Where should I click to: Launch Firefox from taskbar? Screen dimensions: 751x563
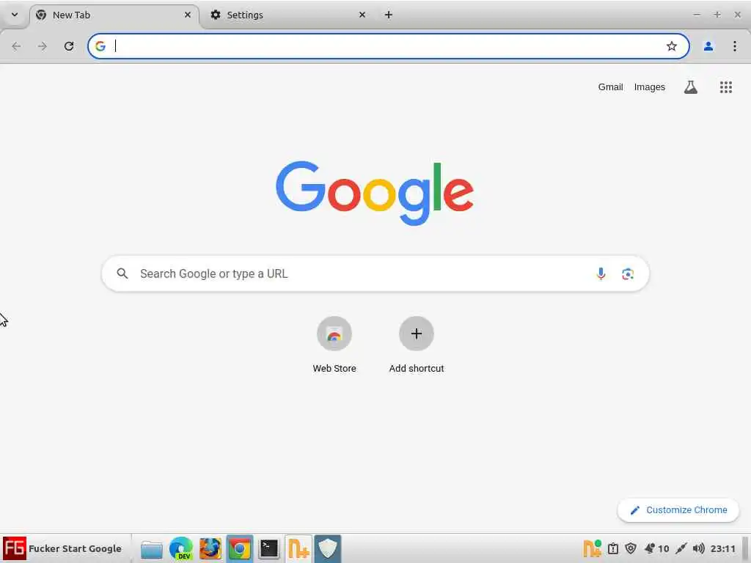210,548
